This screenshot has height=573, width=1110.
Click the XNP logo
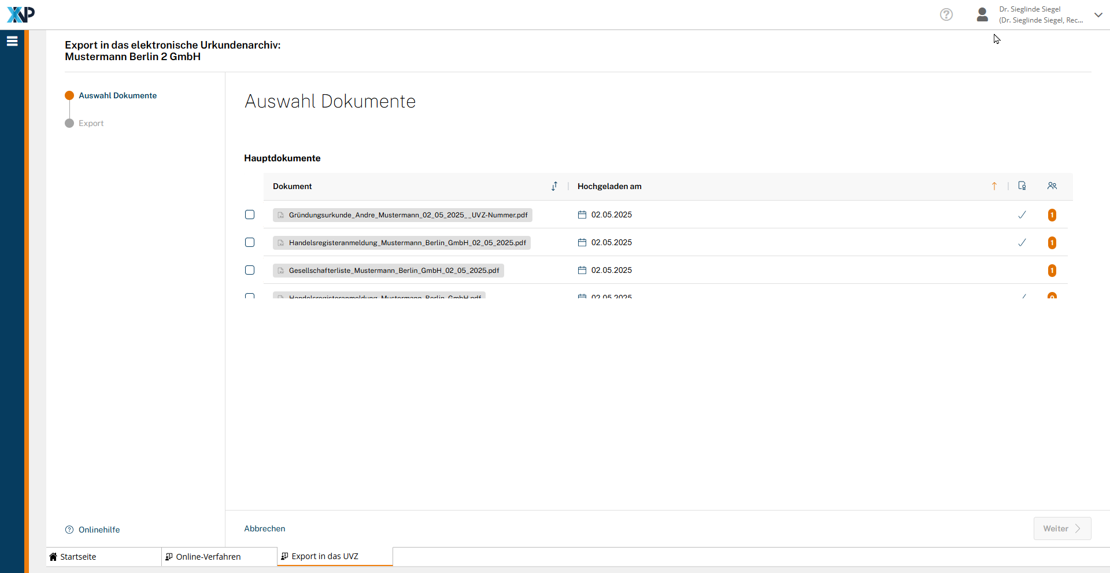pyautogui.click(x=21, y=14)
